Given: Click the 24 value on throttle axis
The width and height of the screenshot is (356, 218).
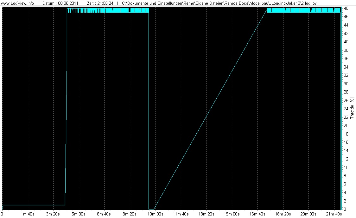Looking at the screenshot, I should 346,109.
